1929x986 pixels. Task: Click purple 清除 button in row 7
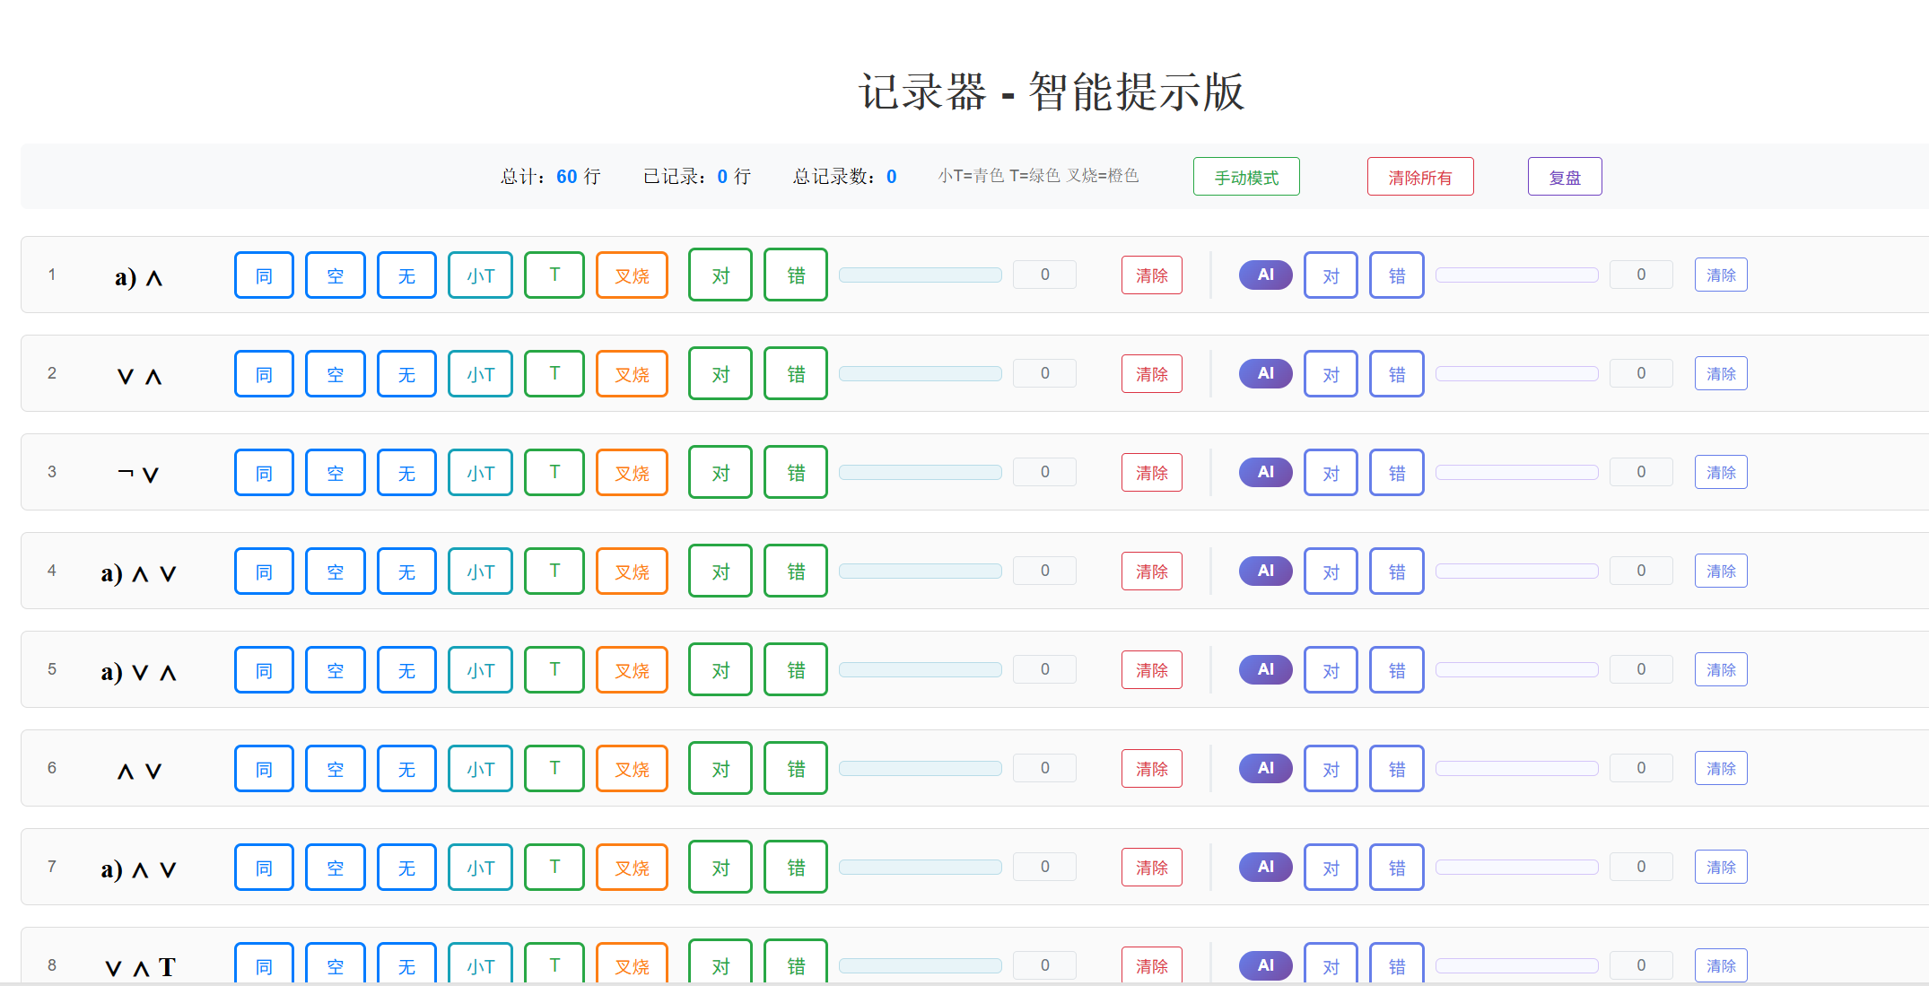pyautogui.click(x=1720, y=868)
